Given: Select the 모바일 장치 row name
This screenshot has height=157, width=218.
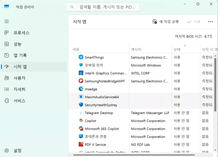Looking at the screenshot, I should [x=94, y=65].
